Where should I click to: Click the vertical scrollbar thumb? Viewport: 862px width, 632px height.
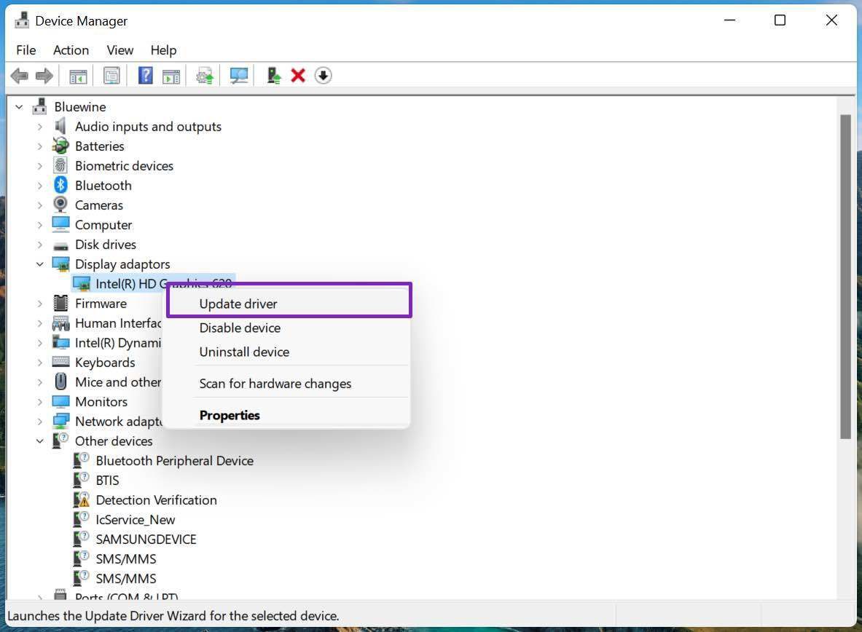coord(845,277)
